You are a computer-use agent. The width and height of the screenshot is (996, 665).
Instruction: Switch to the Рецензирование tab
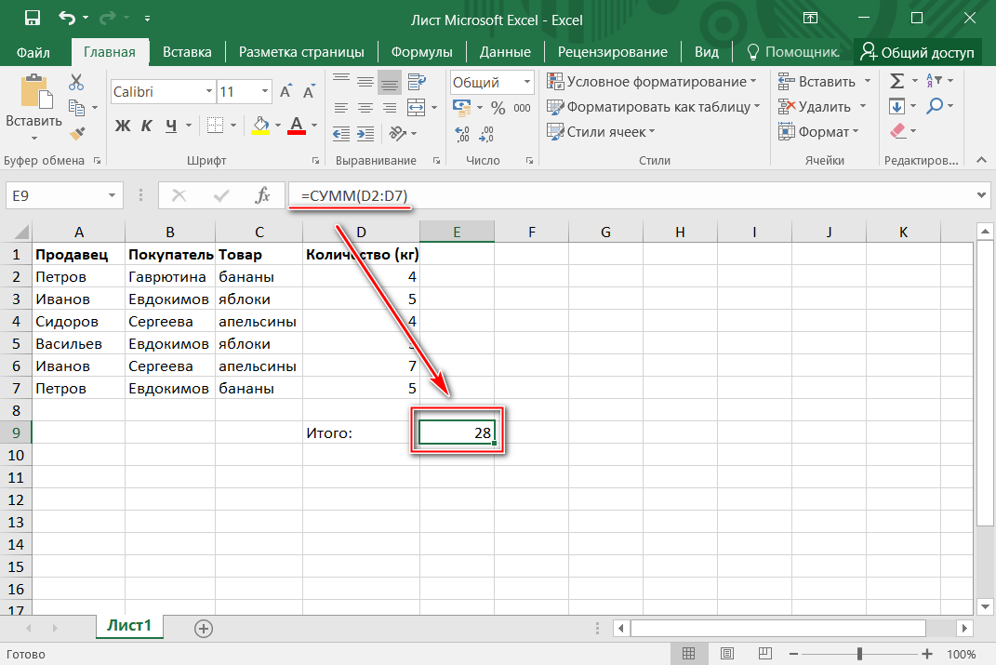pos(612,52)
